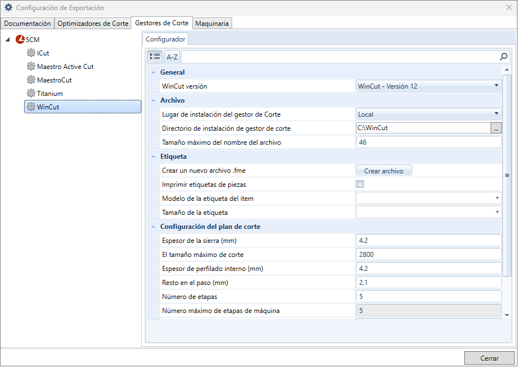
Task: Click the property grid vertical scrollbar thumb
Action: [x=507, y=176]
